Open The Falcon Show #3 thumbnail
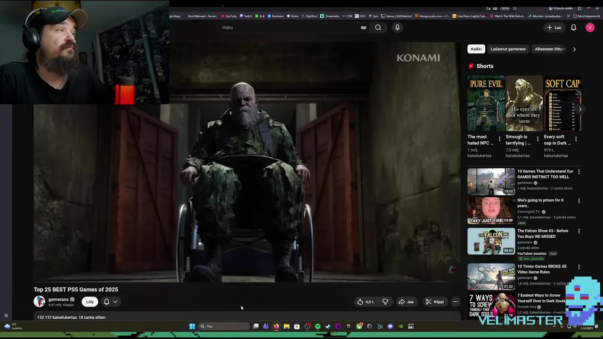The width and height of the screenshot is (603, 339). click(x=491, y=241)
